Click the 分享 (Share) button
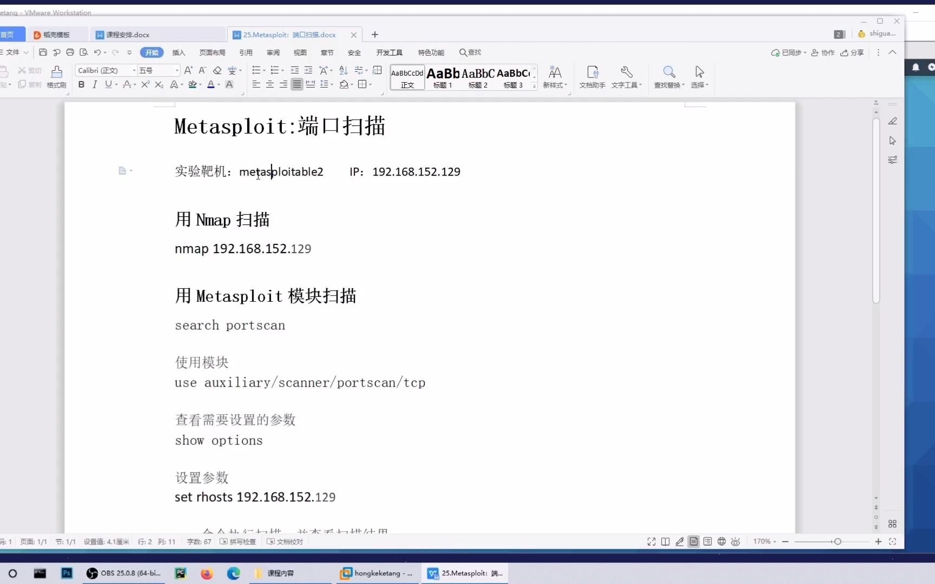 852,52
